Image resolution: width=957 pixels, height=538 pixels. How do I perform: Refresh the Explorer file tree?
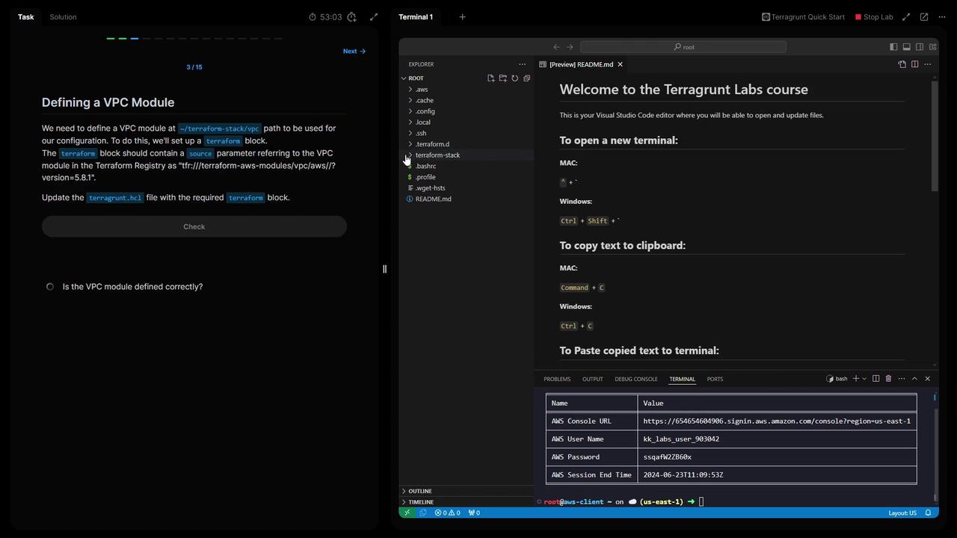pos(514,78)
